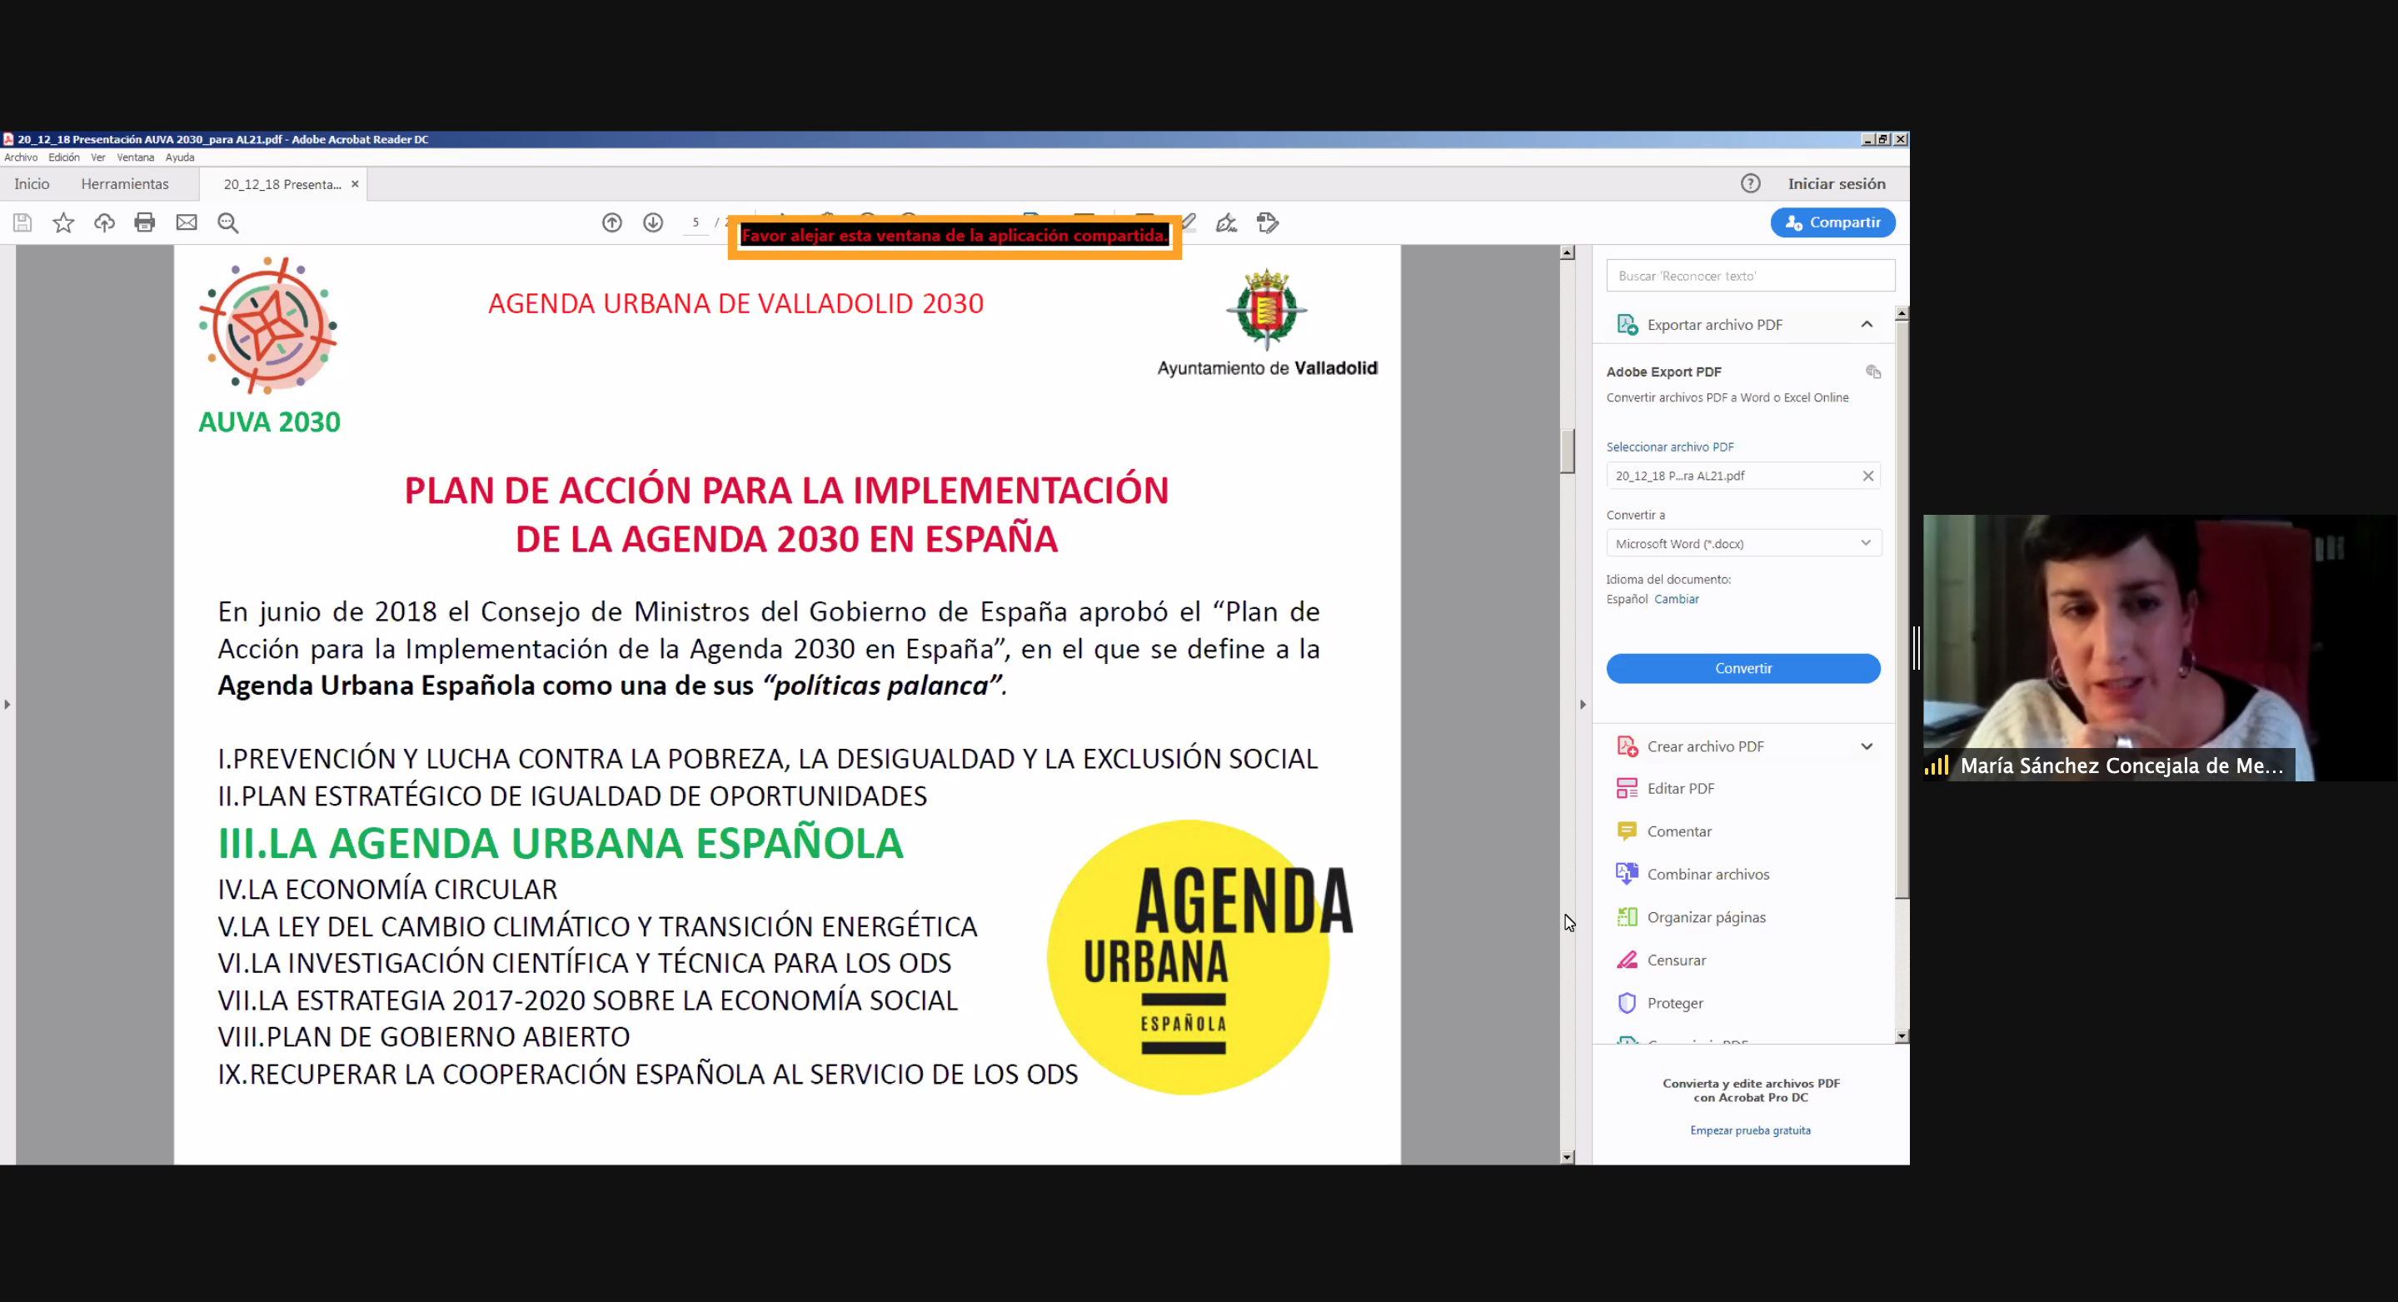Click the Buscar 'Reconocer texto' search field
The image size is (2398, 1302).
click(1749, 277)
